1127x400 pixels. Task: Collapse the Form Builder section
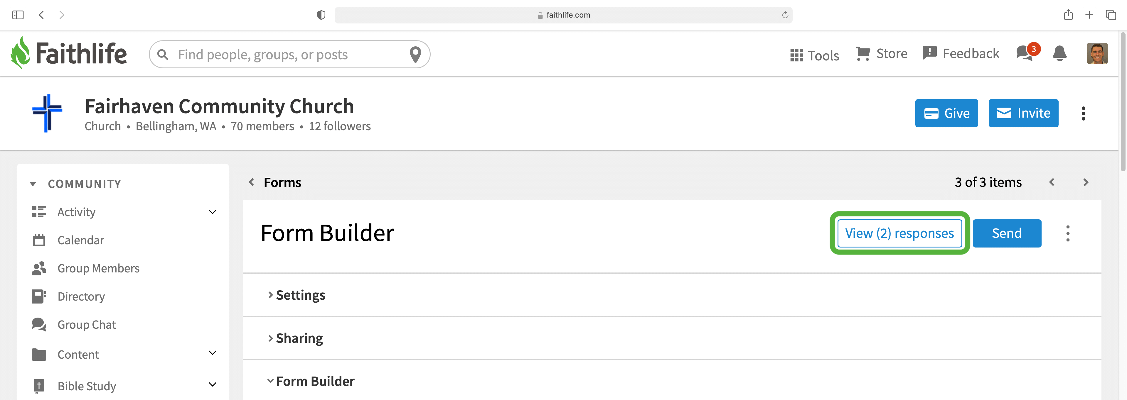point(311,381)
